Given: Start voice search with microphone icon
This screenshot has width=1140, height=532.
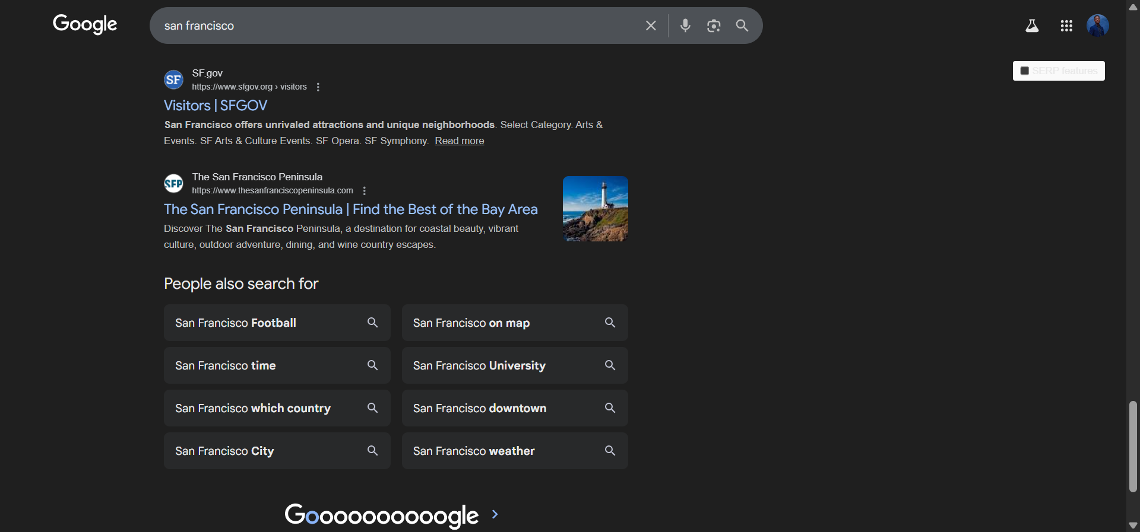Looking at the screenshot, I should 685,26.
